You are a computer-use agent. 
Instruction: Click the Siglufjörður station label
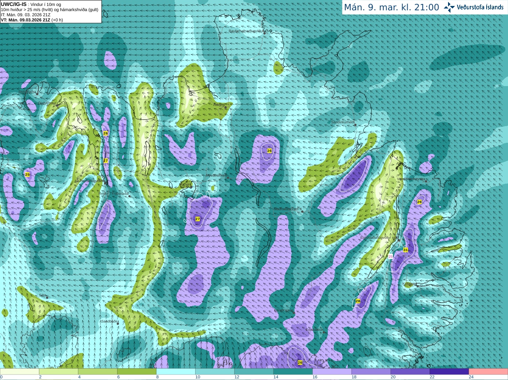(27, 92)
